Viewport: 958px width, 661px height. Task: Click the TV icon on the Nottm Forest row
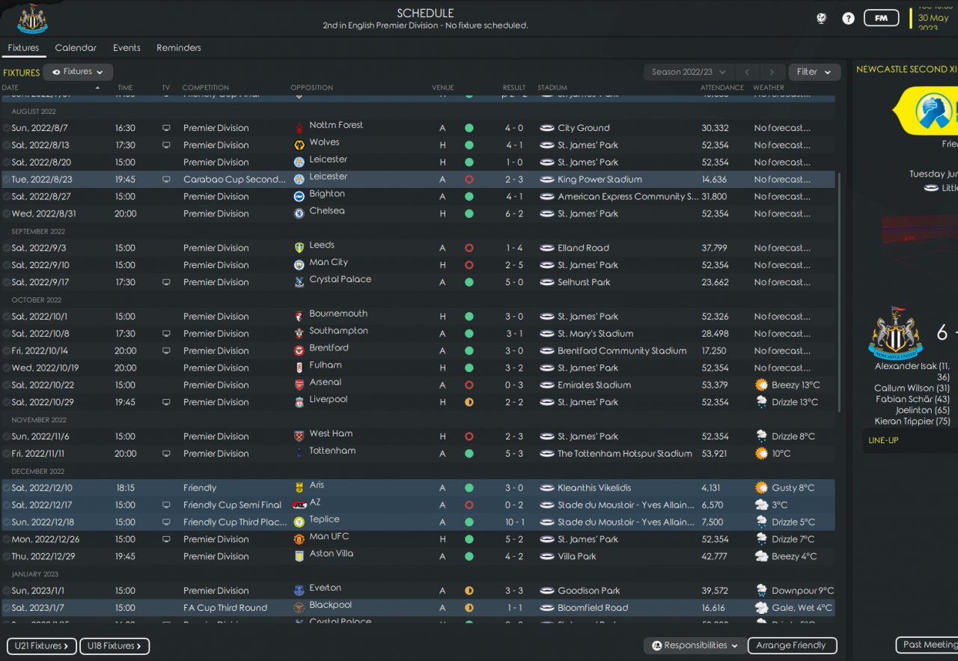(166, 128)
